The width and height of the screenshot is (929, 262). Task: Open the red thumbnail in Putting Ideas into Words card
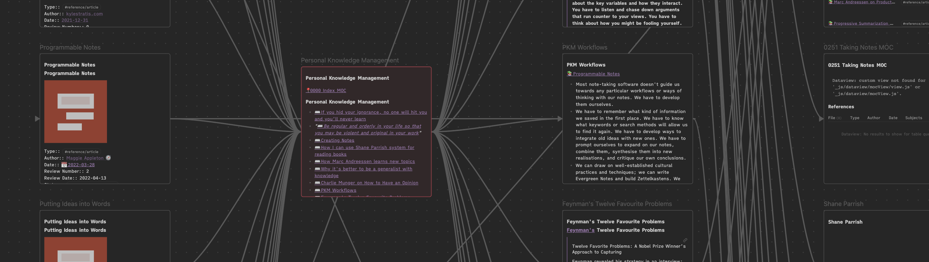click(x=75, y=249)
